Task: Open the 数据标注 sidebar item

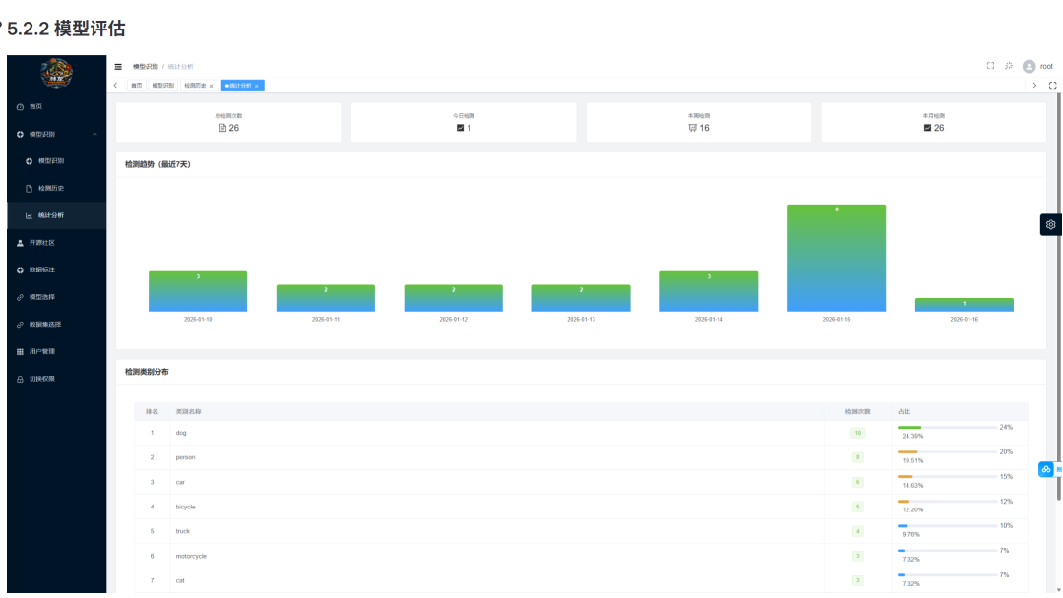Action: (x=56, y=269)
